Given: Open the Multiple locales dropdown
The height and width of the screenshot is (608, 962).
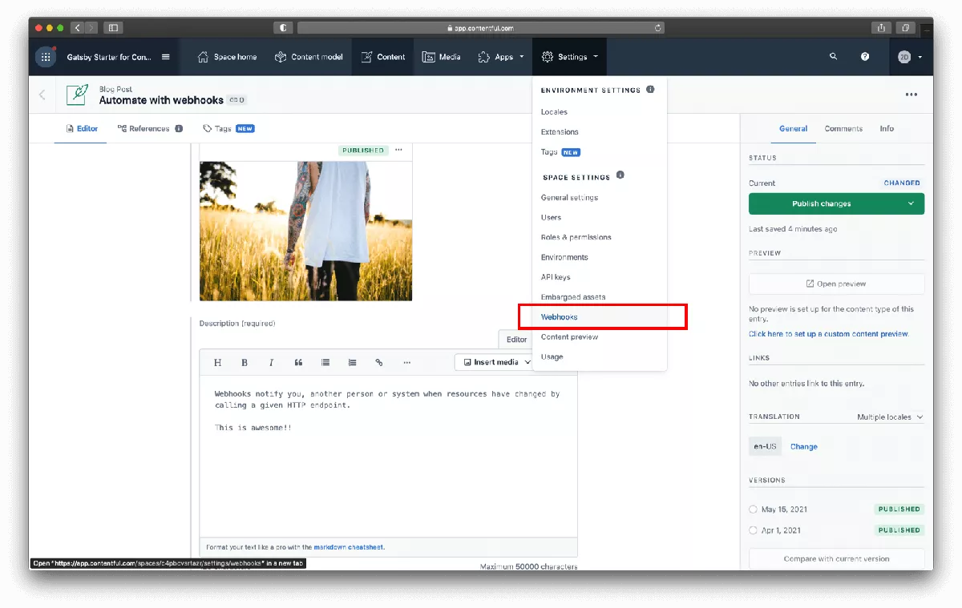Looking at the screenshot, I should coord(890,417).
